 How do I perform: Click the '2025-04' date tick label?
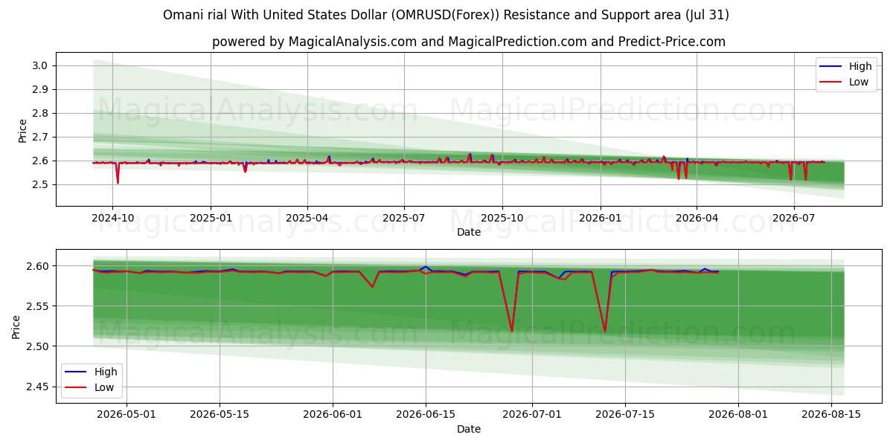307,219
